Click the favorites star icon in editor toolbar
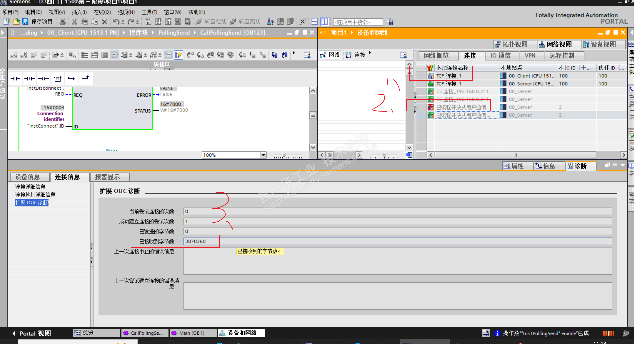The image size is (634, 344). tap(178, 55)
